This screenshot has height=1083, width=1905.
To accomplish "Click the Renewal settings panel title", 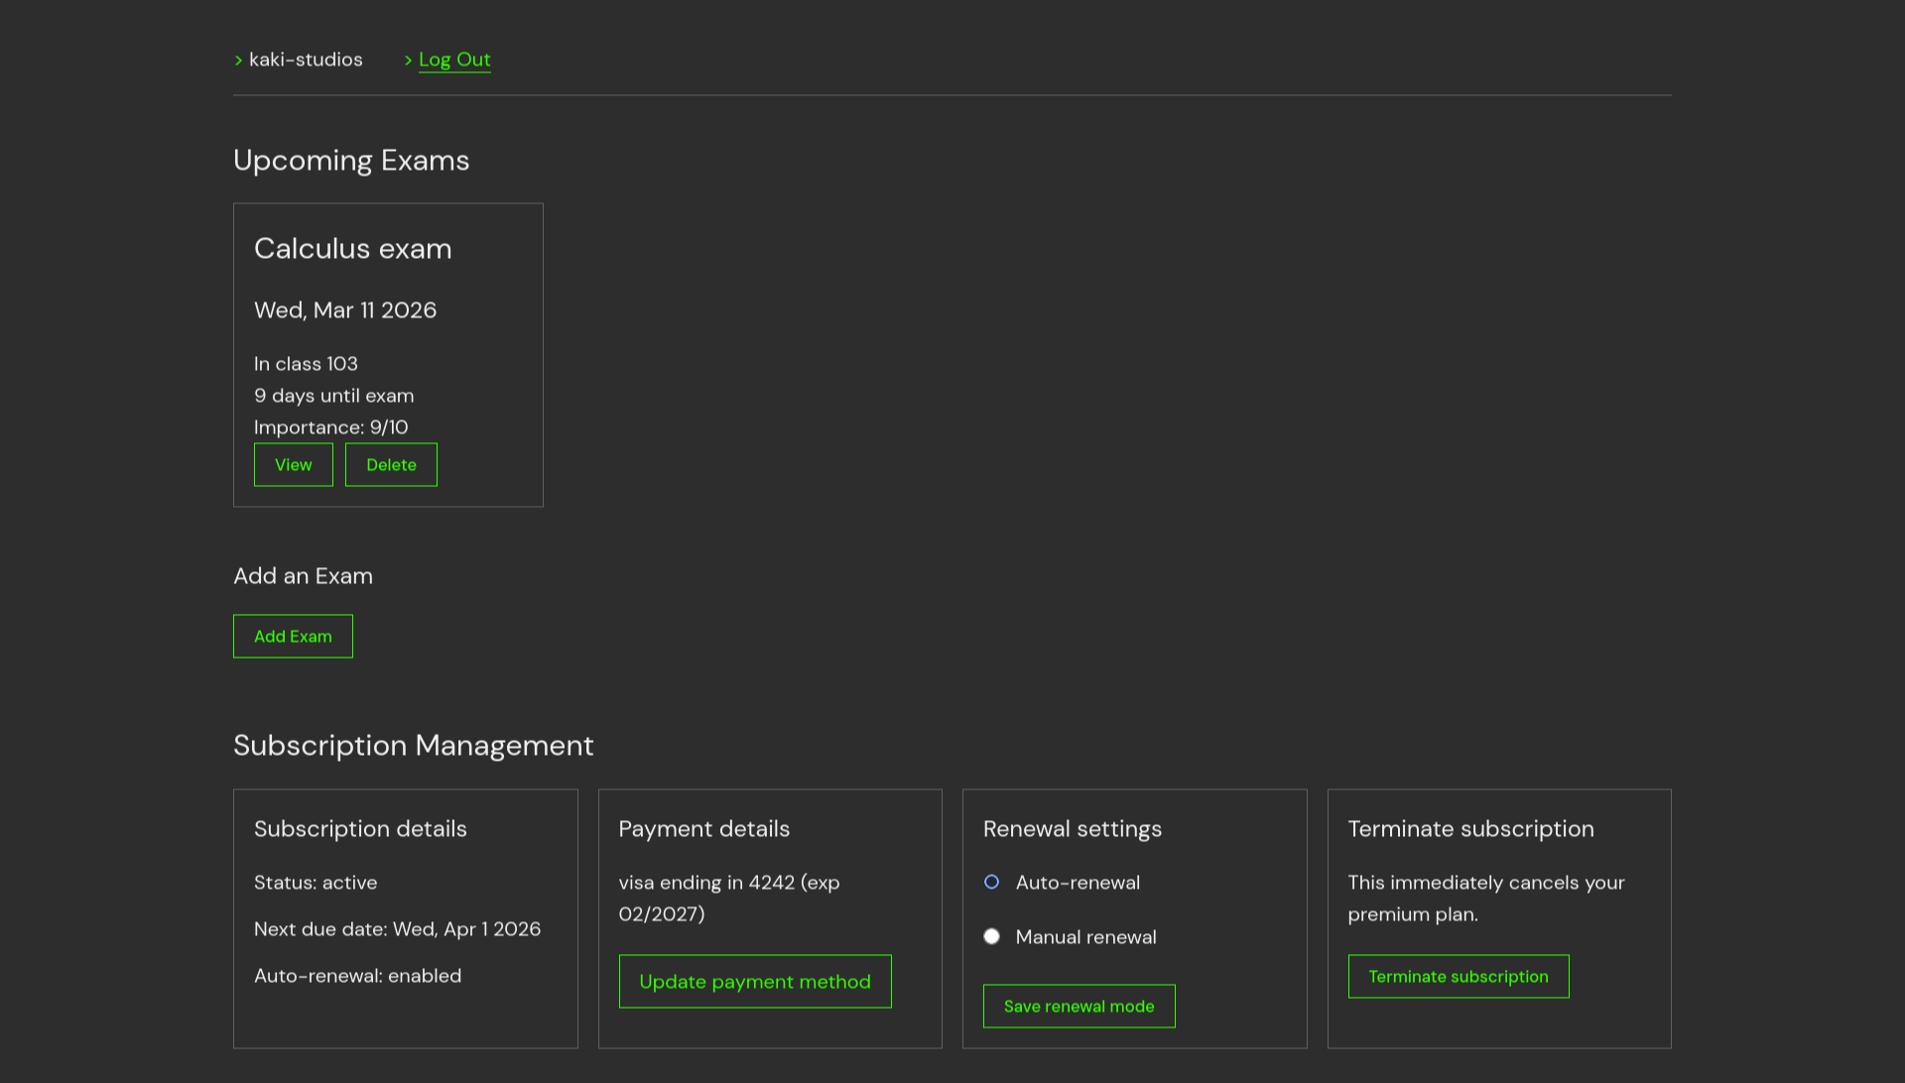I will (1073, 829).
